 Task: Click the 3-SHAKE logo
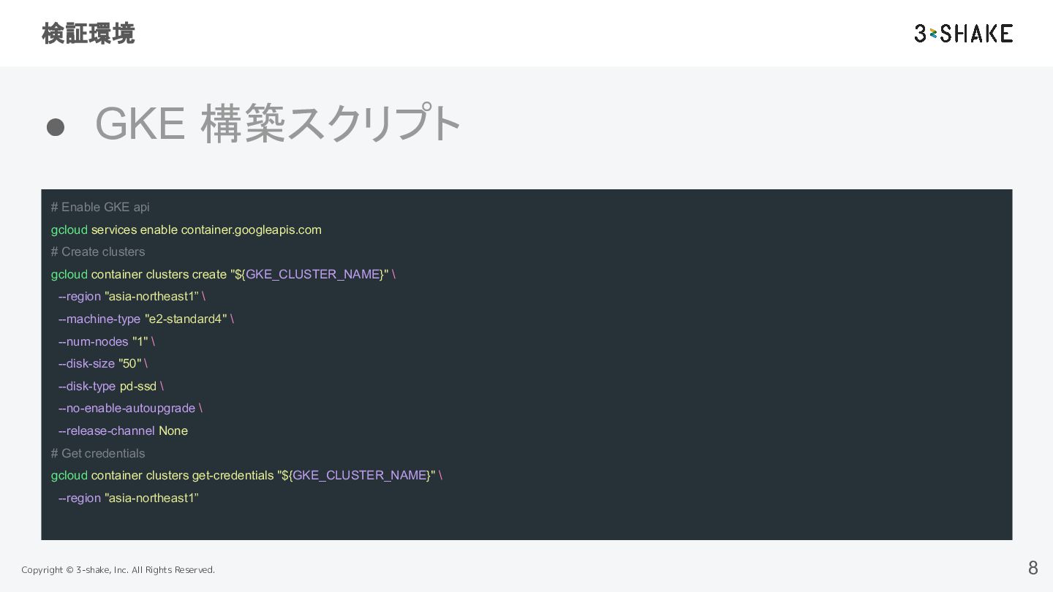click(963, 34)
